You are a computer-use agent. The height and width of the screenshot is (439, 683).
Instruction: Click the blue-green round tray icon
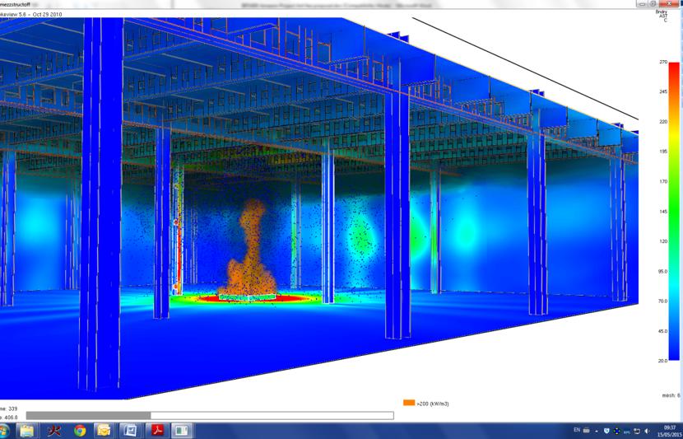pos(617,431)
